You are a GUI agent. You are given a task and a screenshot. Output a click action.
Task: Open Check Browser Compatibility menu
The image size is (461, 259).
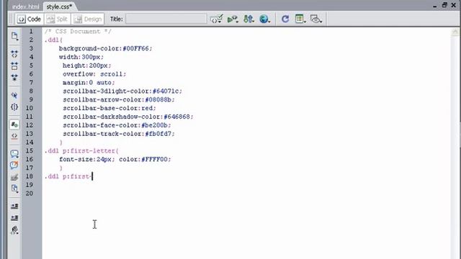[217, 19]
